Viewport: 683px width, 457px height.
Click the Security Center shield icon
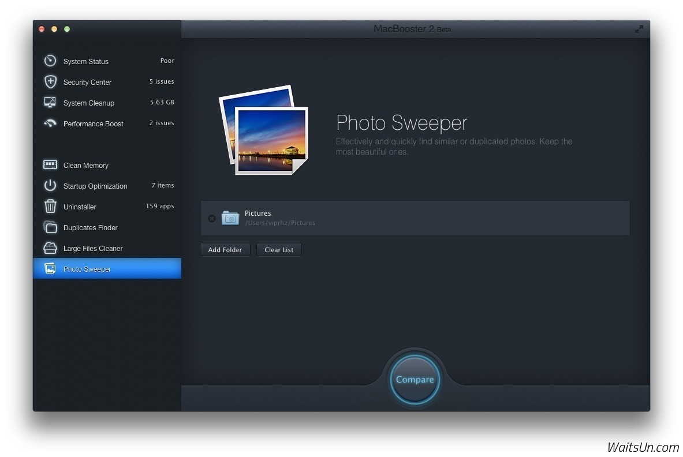50,81
